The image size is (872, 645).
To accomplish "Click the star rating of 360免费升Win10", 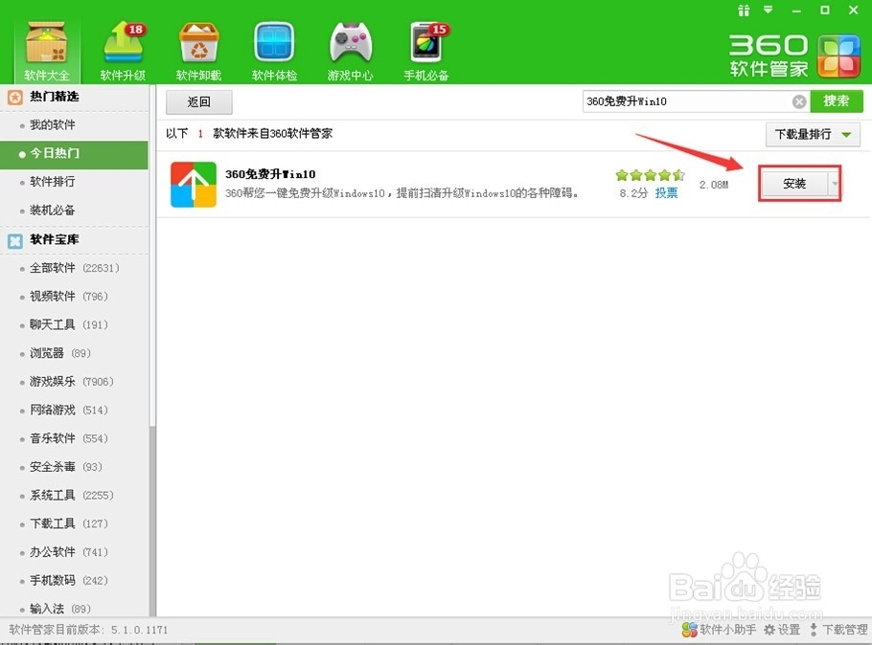I will [x=650, y=175].
